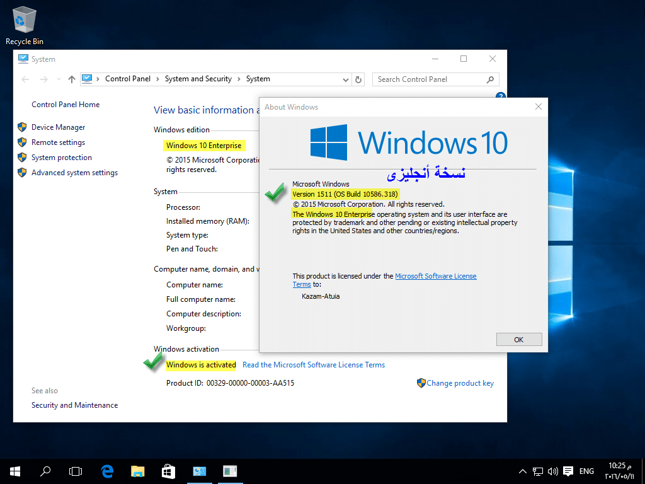Launch Microsoft Edge from the taskbar
Viewport: 645px width, 484px height.
click(107, 471)
